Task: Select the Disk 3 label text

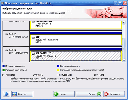Action: pyautogui.click(x=12, y=50)
